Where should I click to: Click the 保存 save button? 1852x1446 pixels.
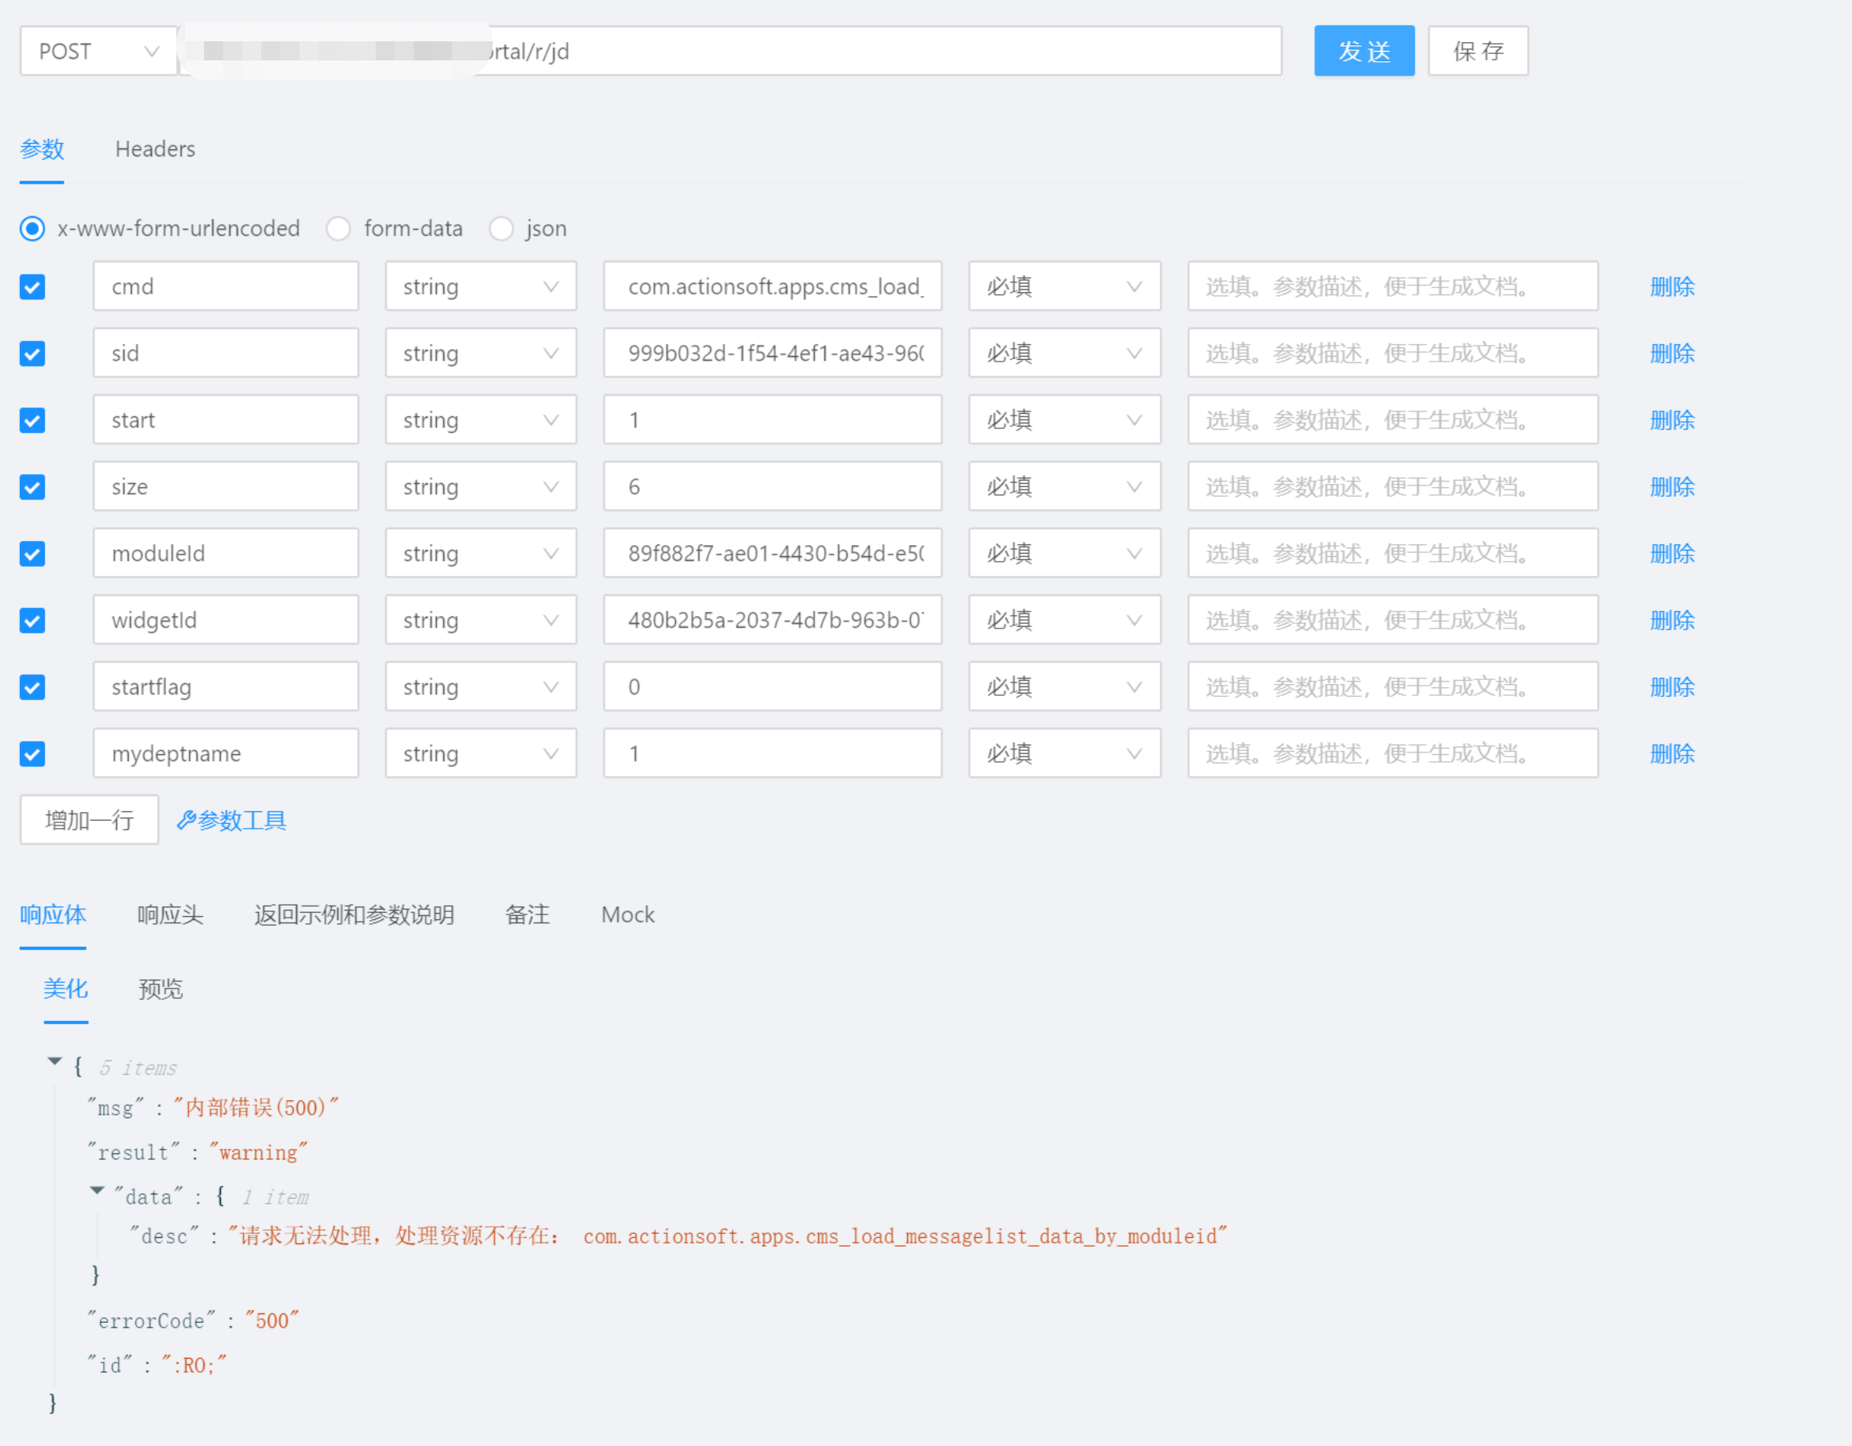(x=1478, y=51)
